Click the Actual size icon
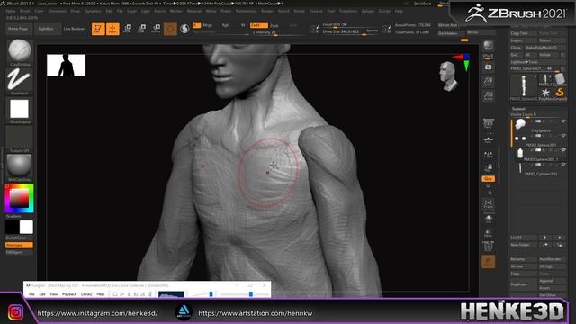 pyautogui.click(x=488, y=96)
